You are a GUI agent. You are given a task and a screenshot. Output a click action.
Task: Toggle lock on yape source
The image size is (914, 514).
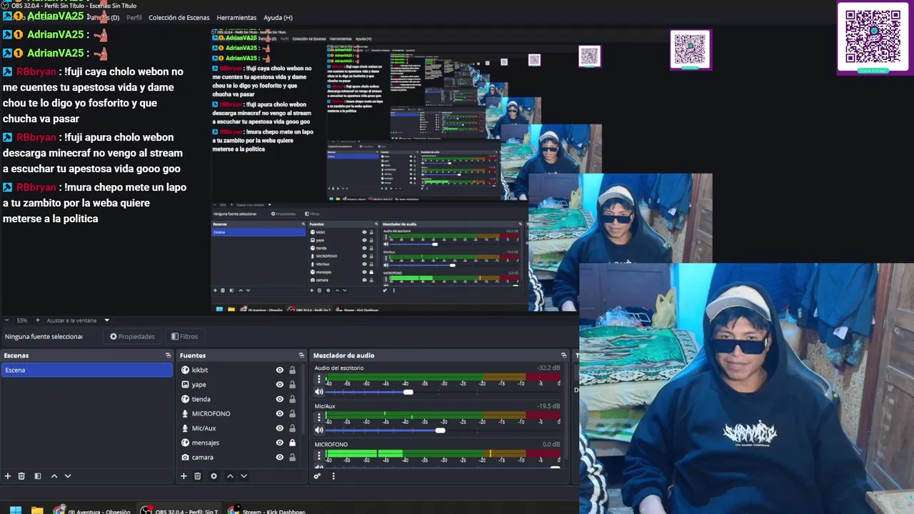tap(292, 385)
